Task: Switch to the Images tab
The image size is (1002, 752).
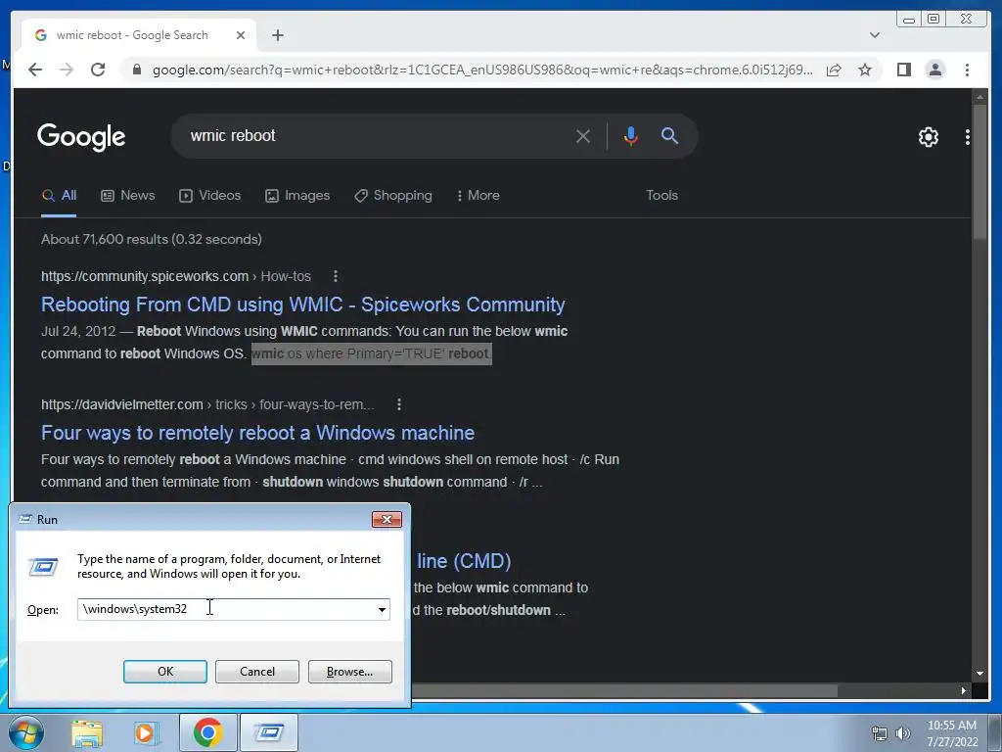Action: click(x=297, y=196)
